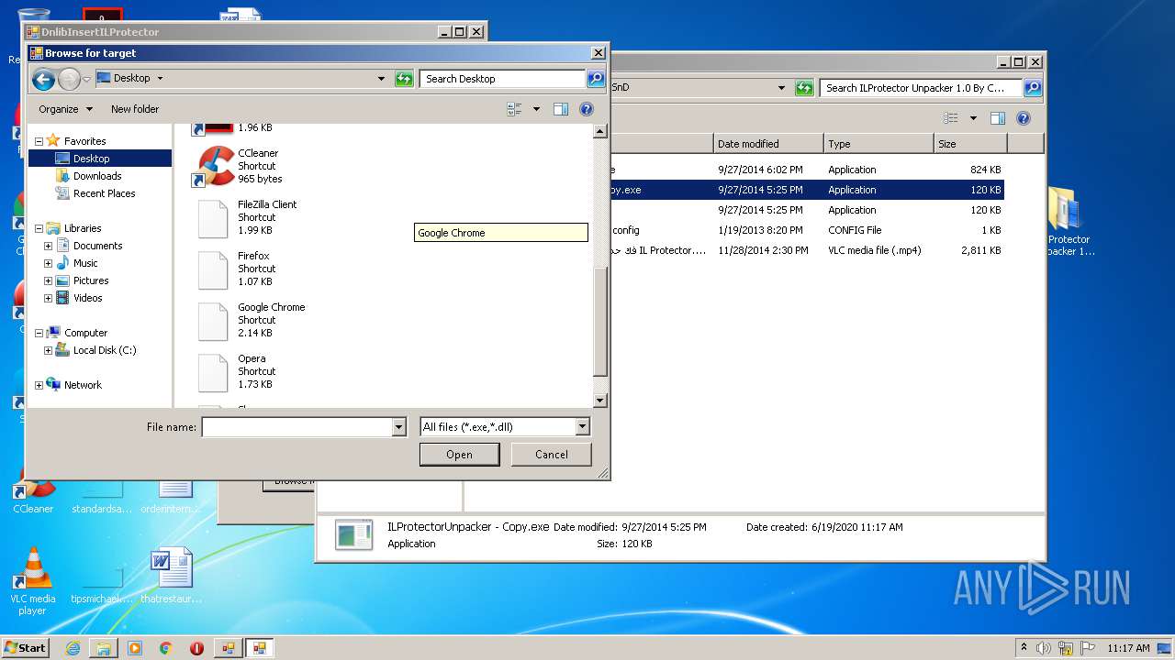Screen dimensions: 1175x660
Task: Click the search magnifier in the Search Desktop box
Action: (596, 79)
